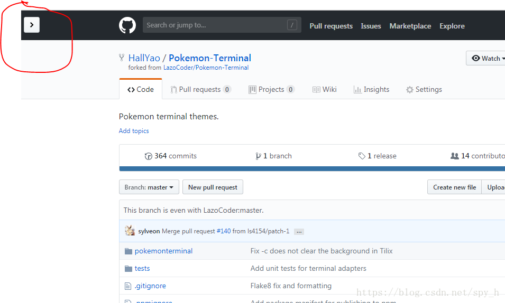
Task: Open Pull requests in top navigation
Action: tap(331, 26)
